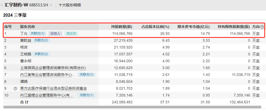The height and width of the screenshot is (111, 266).
Task: Open help icon beside 方向 column header
Action: pos(262,27)
